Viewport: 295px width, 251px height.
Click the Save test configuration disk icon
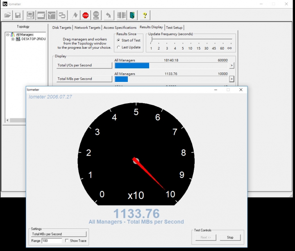[18, 15]
